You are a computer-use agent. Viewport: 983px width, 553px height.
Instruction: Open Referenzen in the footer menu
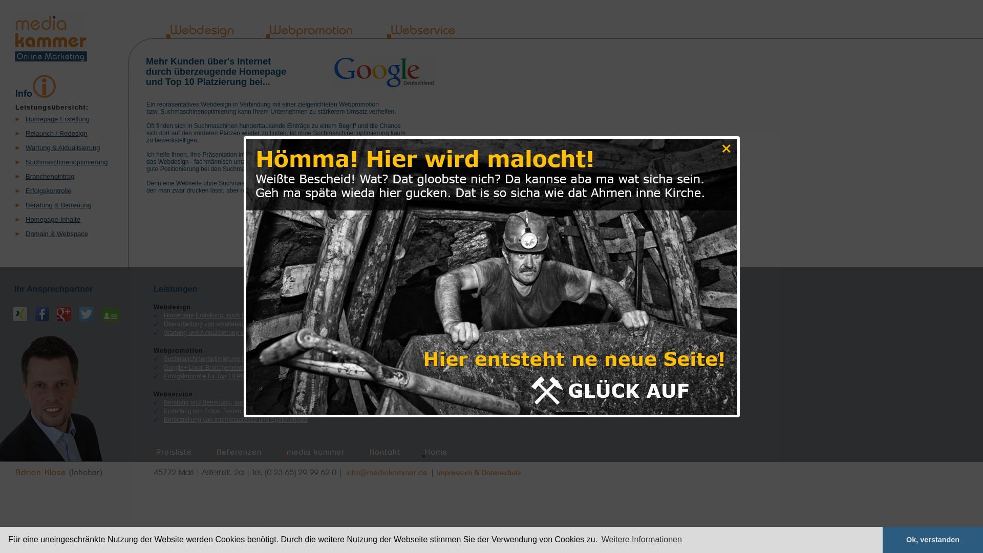tap(239, 452)
